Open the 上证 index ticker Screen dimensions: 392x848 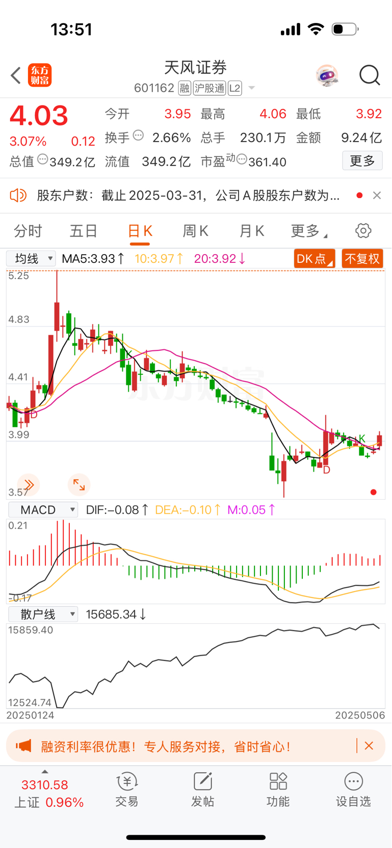(49, 794)
